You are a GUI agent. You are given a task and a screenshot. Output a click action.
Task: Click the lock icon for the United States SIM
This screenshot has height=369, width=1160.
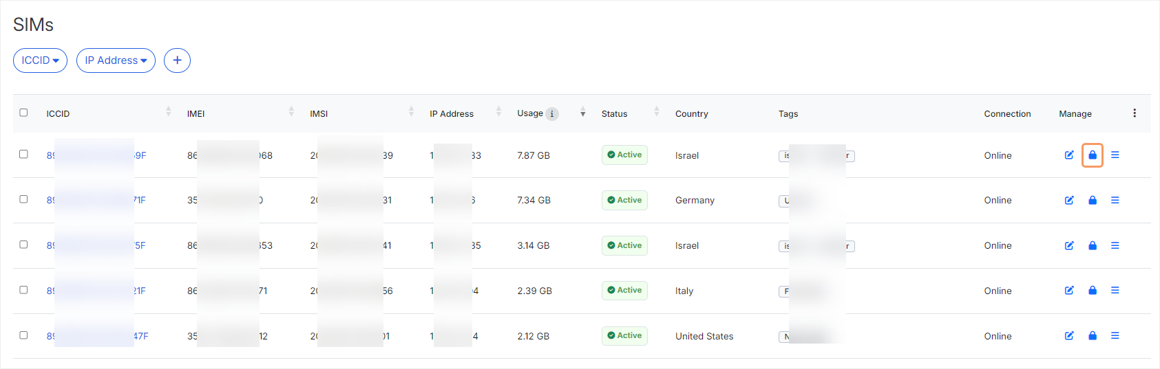tap(1093, 336)
